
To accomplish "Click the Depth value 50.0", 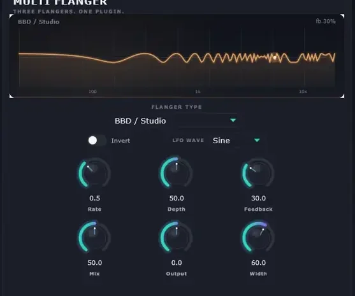I will (177, 199).
